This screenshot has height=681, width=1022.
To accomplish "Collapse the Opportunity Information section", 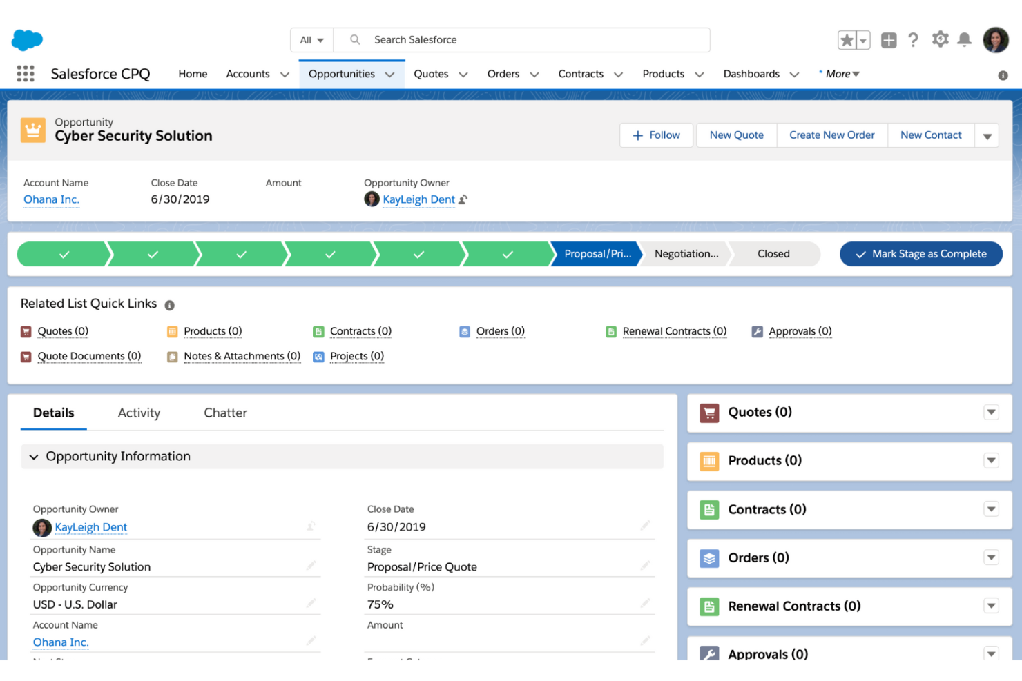I will pyautogui.click(x=34, y=457).
